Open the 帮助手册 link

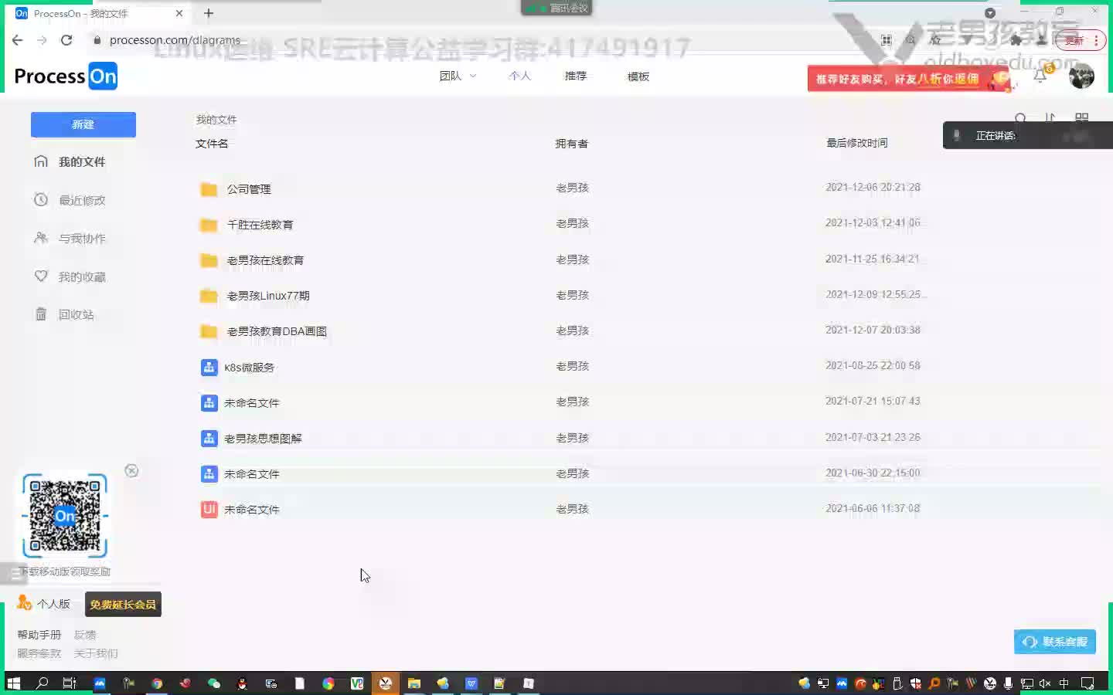click(x=39, y=635)
